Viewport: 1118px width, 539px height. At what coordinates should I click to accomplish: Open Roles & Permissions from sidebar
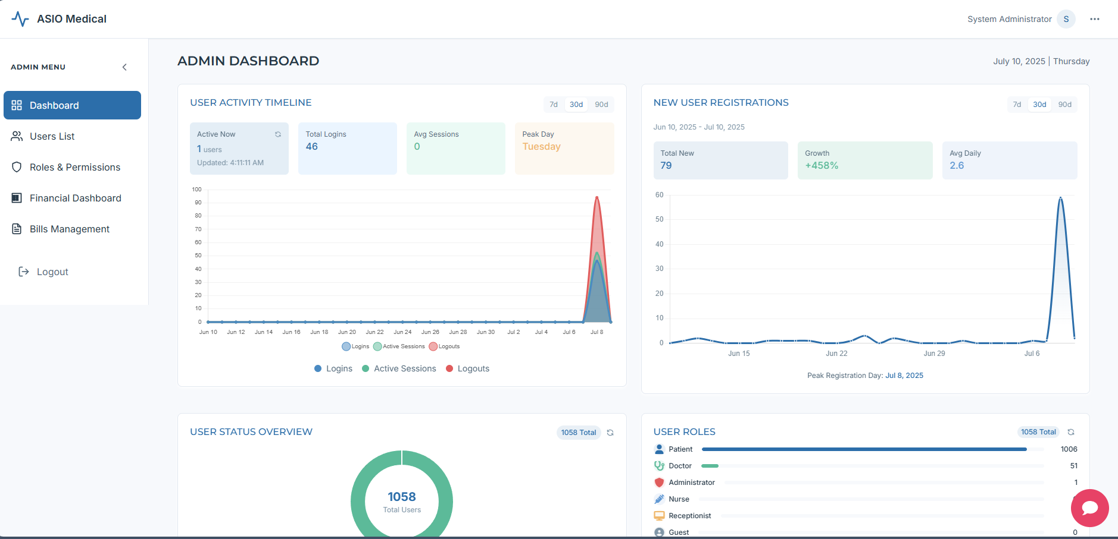74,167
